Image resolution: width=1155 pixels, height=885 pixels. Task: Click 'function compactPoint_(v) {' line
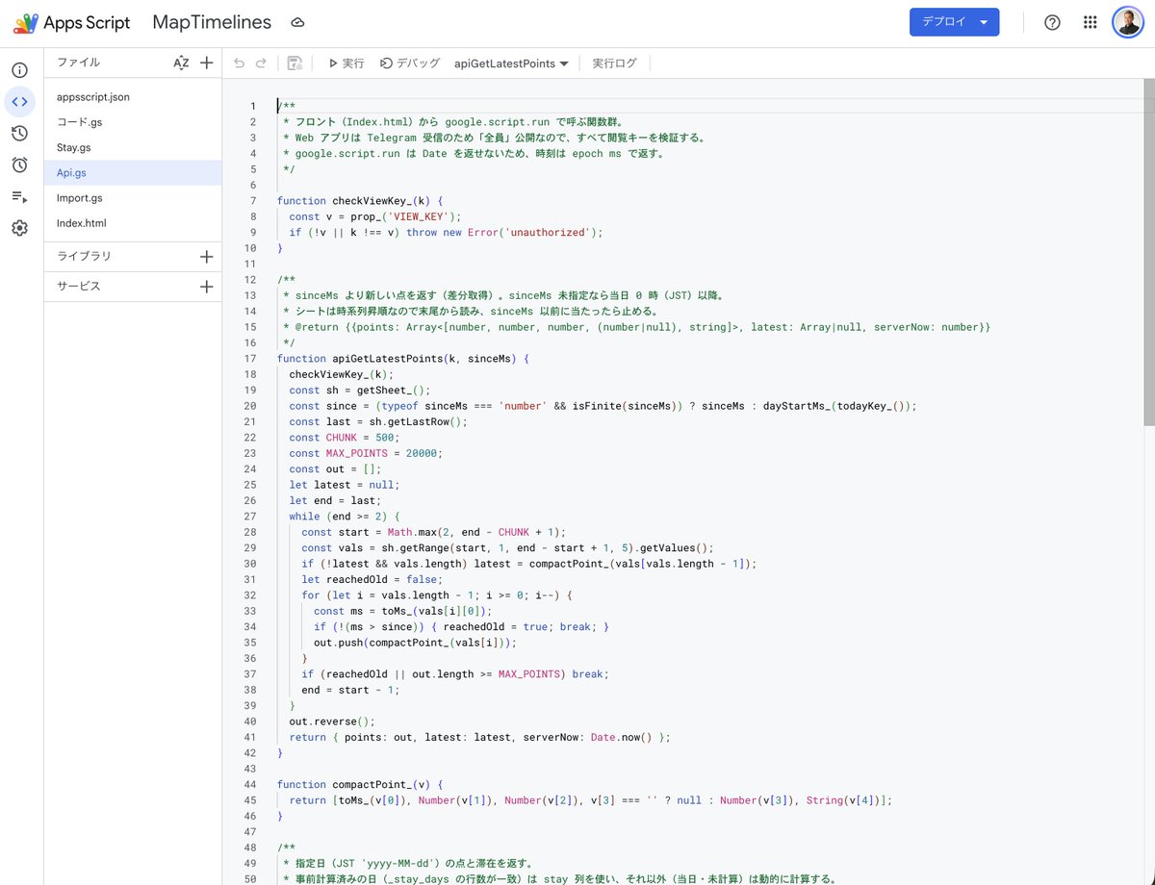pos(359,784)
